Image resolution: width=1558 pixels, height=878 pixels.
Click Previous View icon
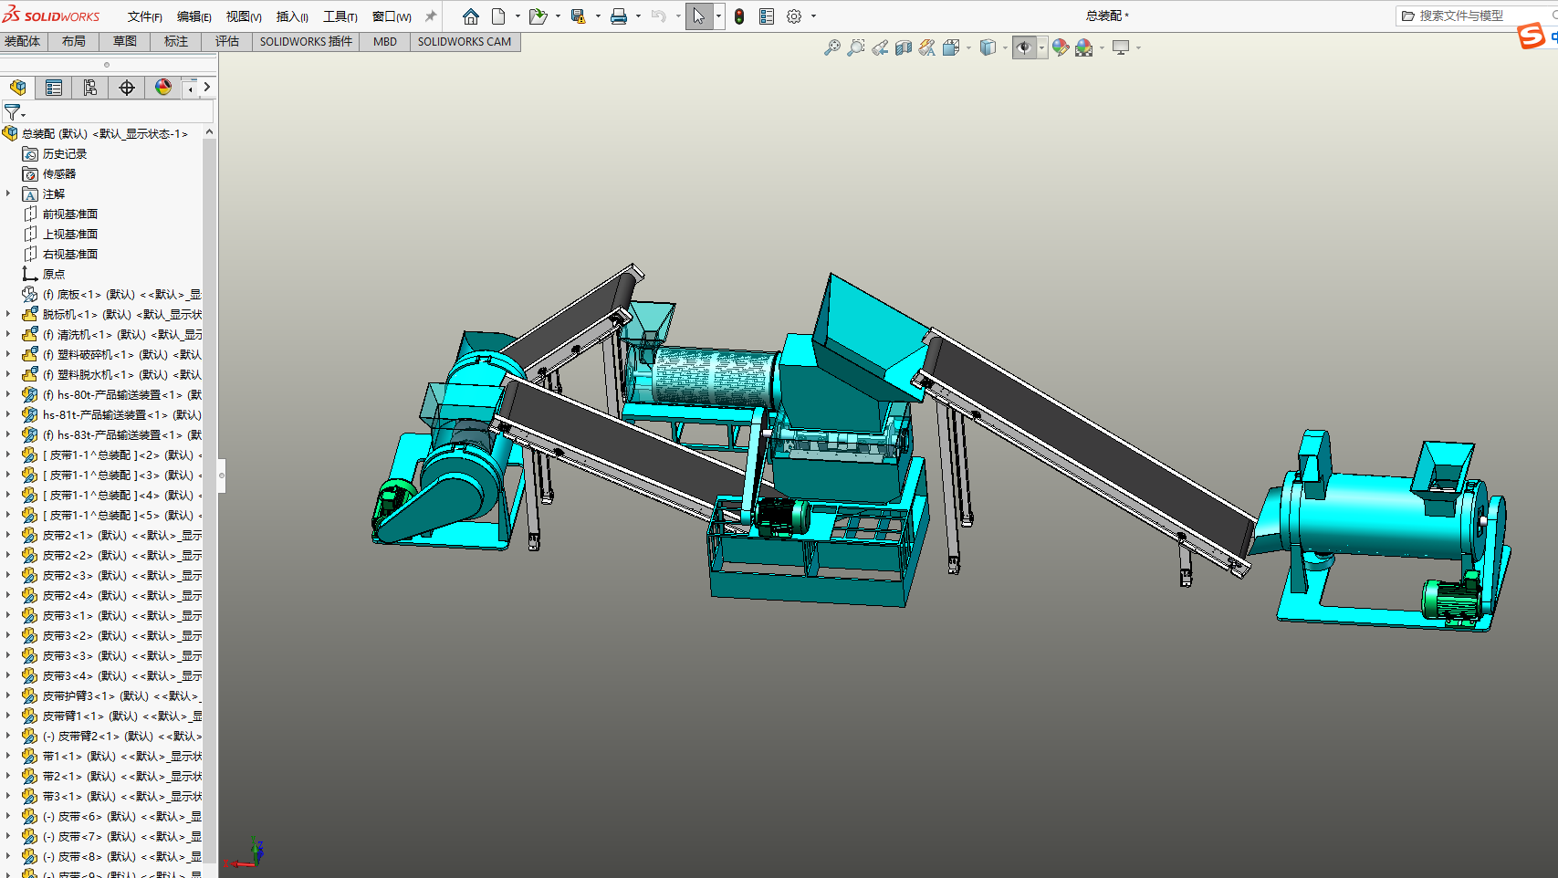click(879, 47)
